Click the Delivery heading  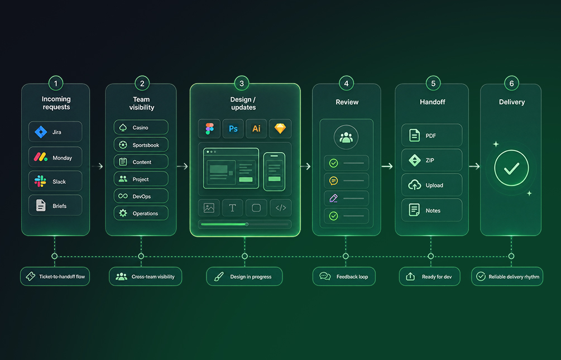coord(512,102)
